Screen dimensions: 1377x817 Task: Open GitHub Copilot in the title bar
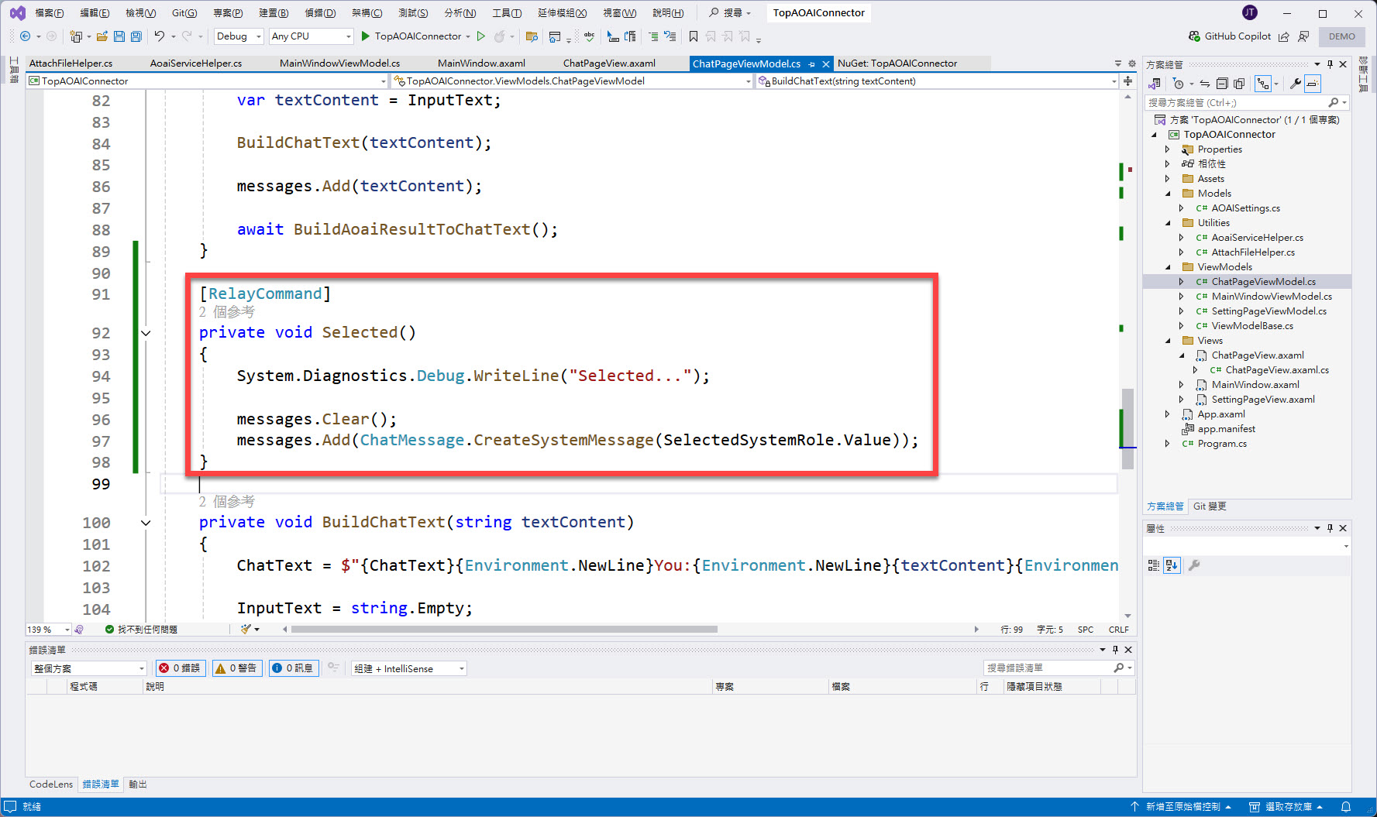[1230, 36]
